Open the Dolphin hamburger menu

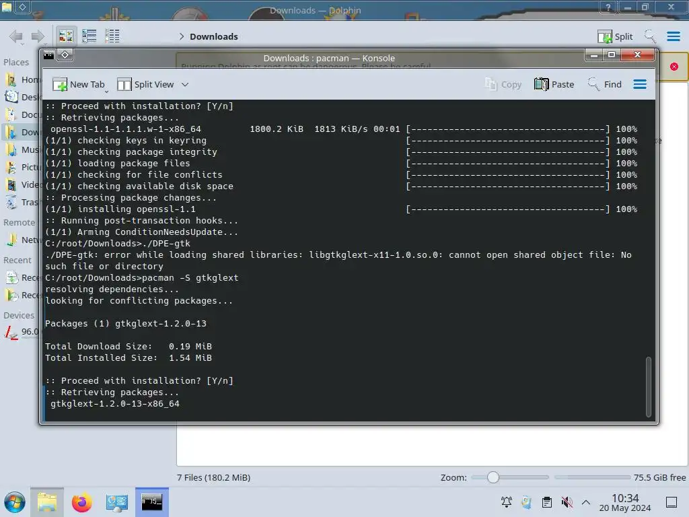coord(673,36)
